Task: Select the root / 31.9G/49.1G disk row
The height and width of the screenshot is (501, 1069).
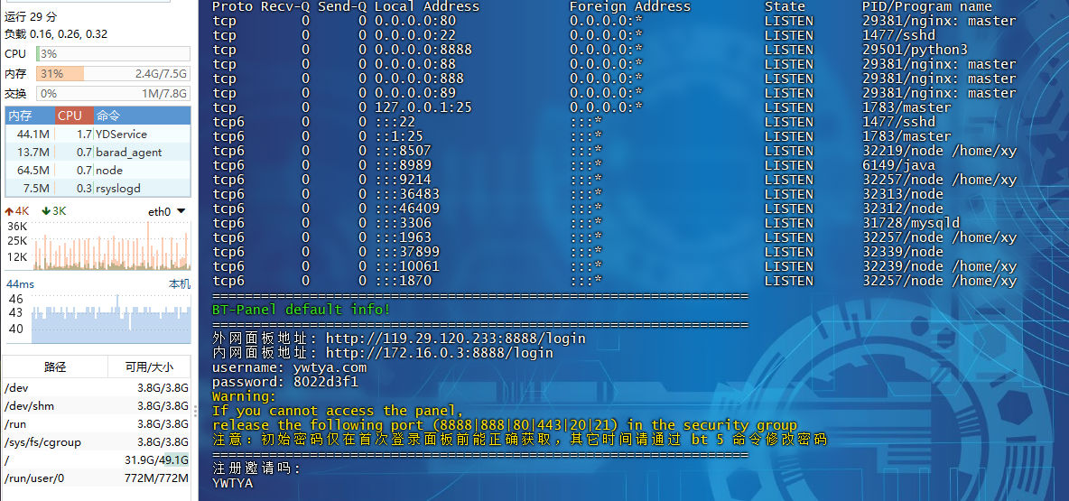Action: pos(97,460)
